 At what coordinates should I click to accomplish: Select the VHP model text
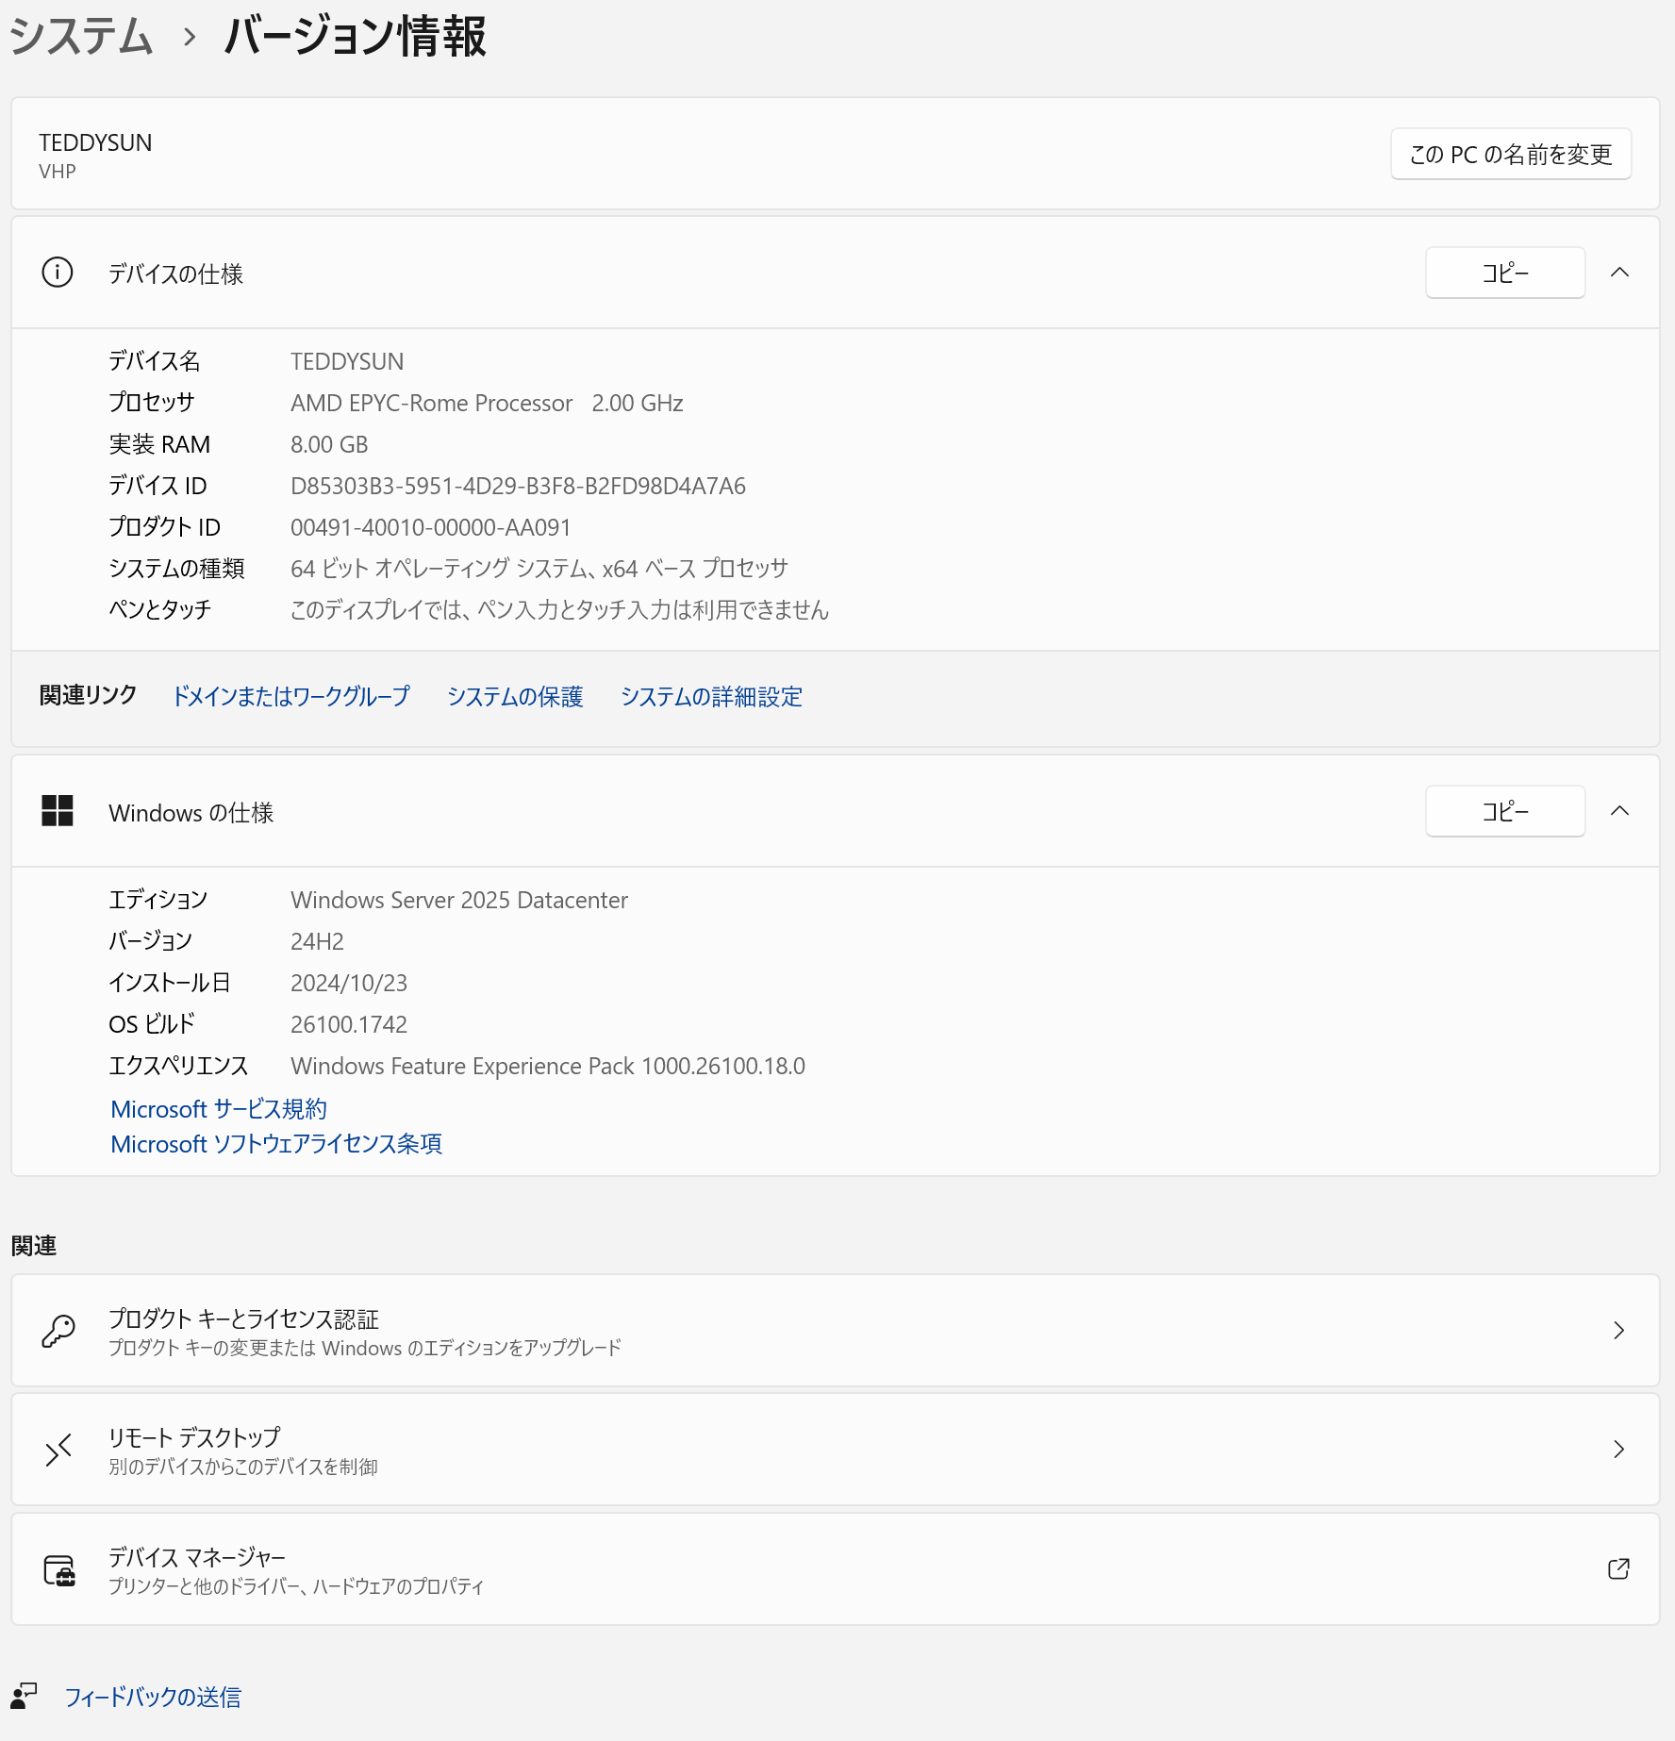click(58, 172)
